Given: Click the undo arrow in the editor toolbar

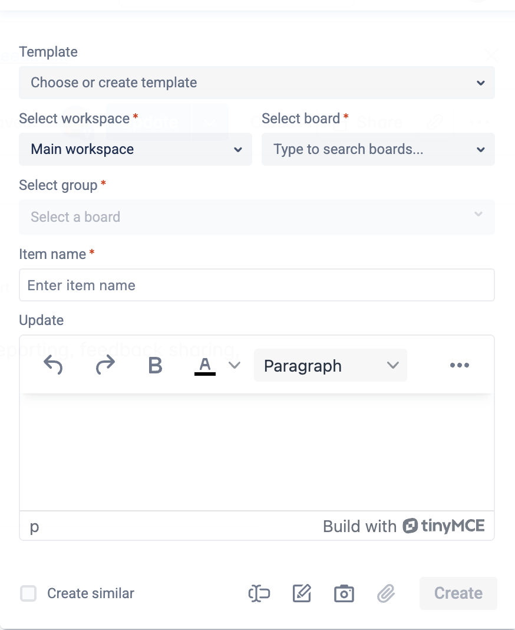Looking at the screenshot, I should 53,366.
